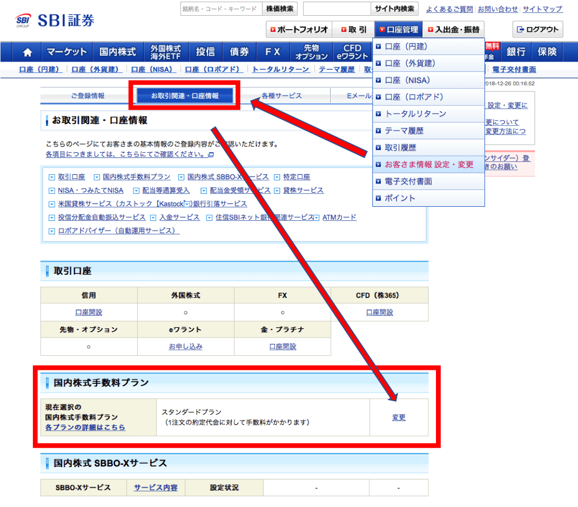Jump to 国内株式手数料プラン anchor link

[136, 177]
